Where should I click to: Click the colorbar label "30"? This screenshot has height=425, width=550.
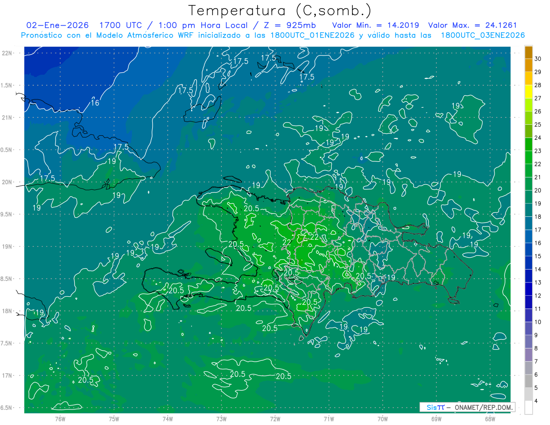pyautogui.click(x=538, y=59)
